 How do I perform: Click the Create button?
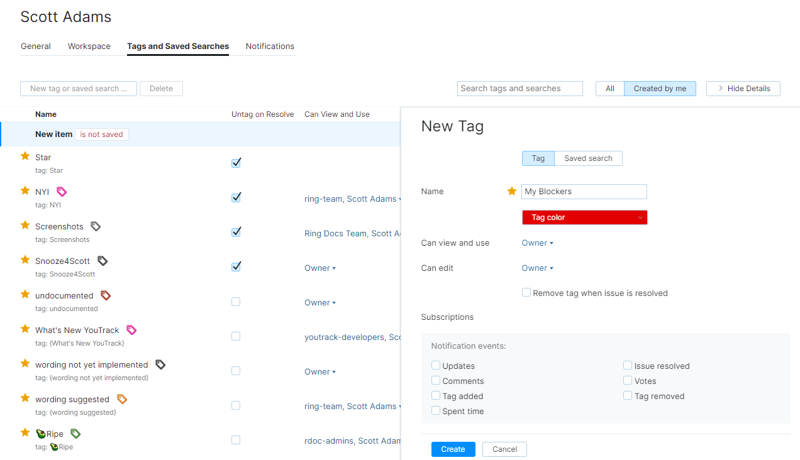[x=453, y=449]
